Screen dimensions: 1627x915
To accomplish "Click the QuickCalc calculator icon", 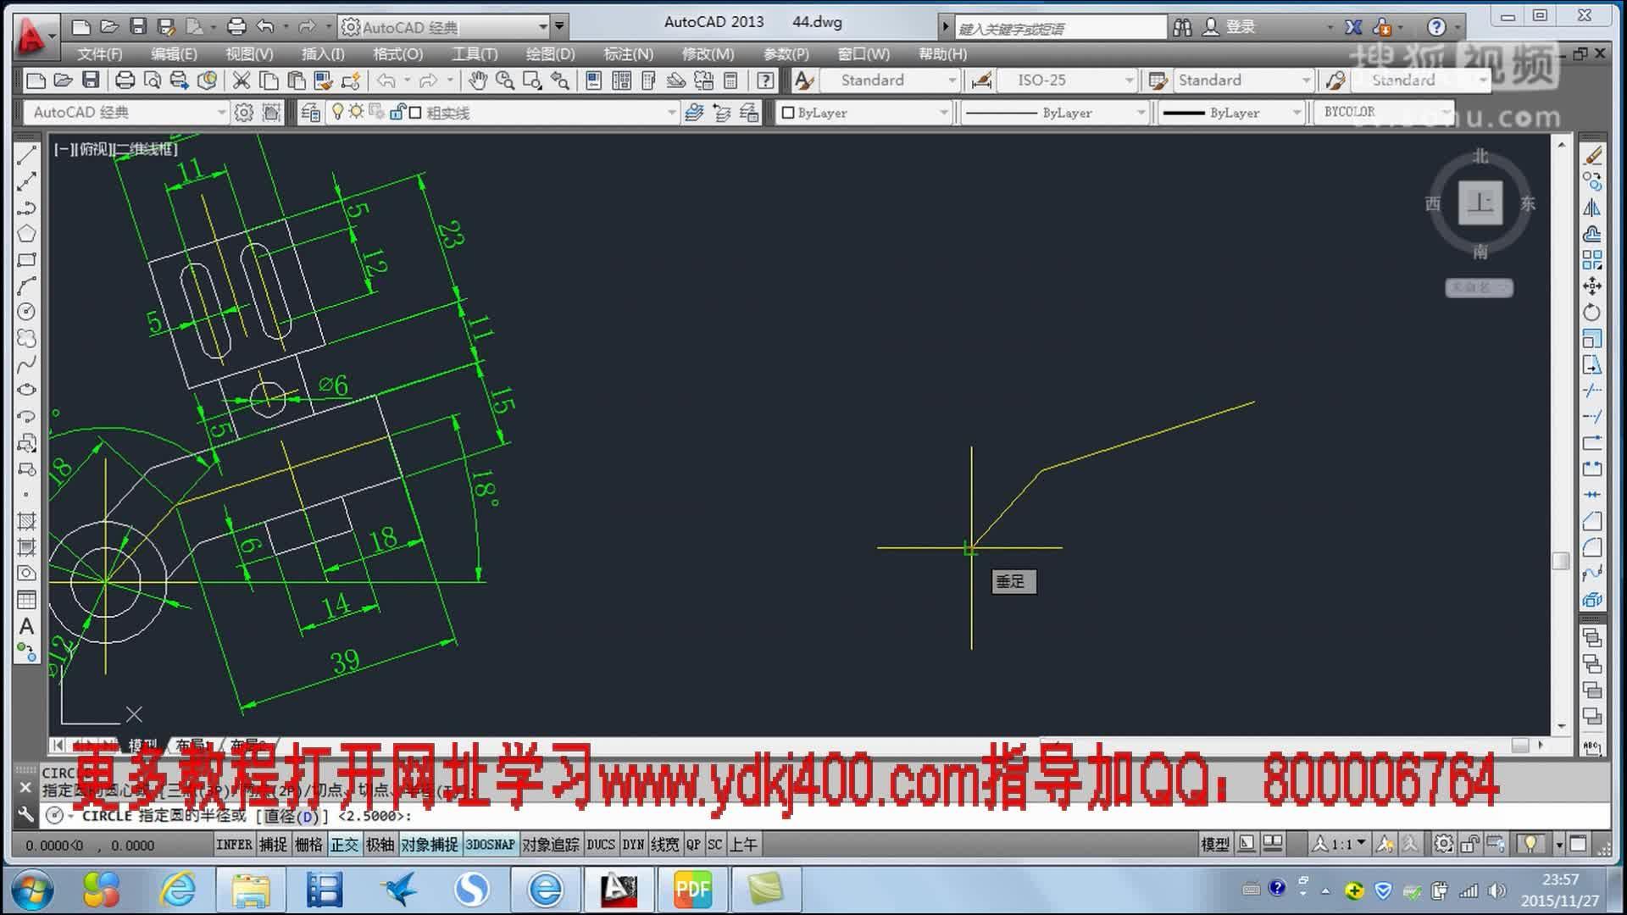I will (x=730, y=80).
